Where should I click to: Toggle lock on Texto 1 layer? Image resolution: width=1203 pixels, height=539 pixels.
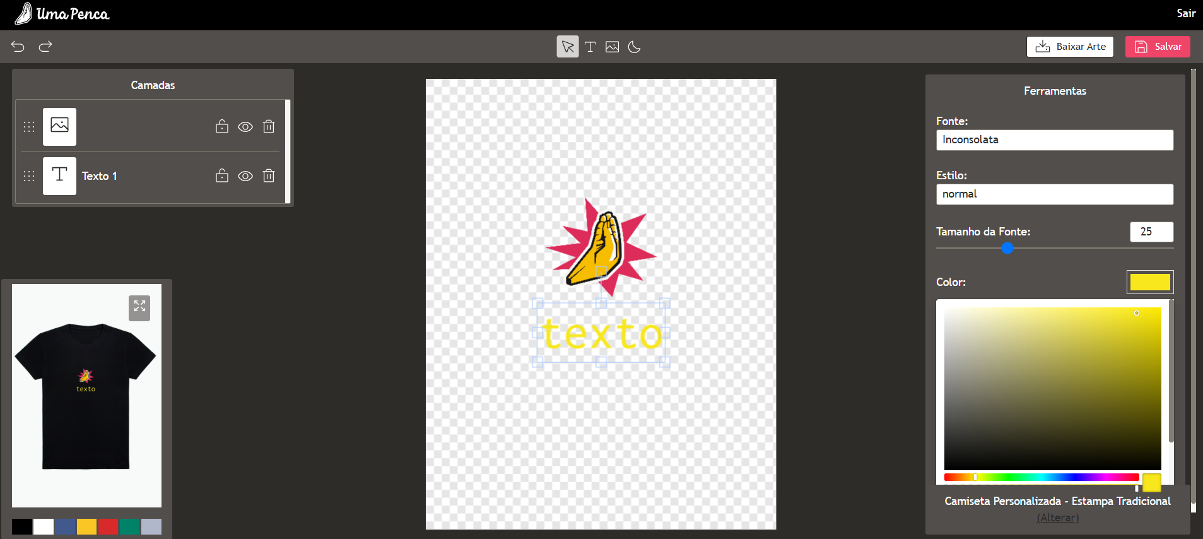[221, 176]
